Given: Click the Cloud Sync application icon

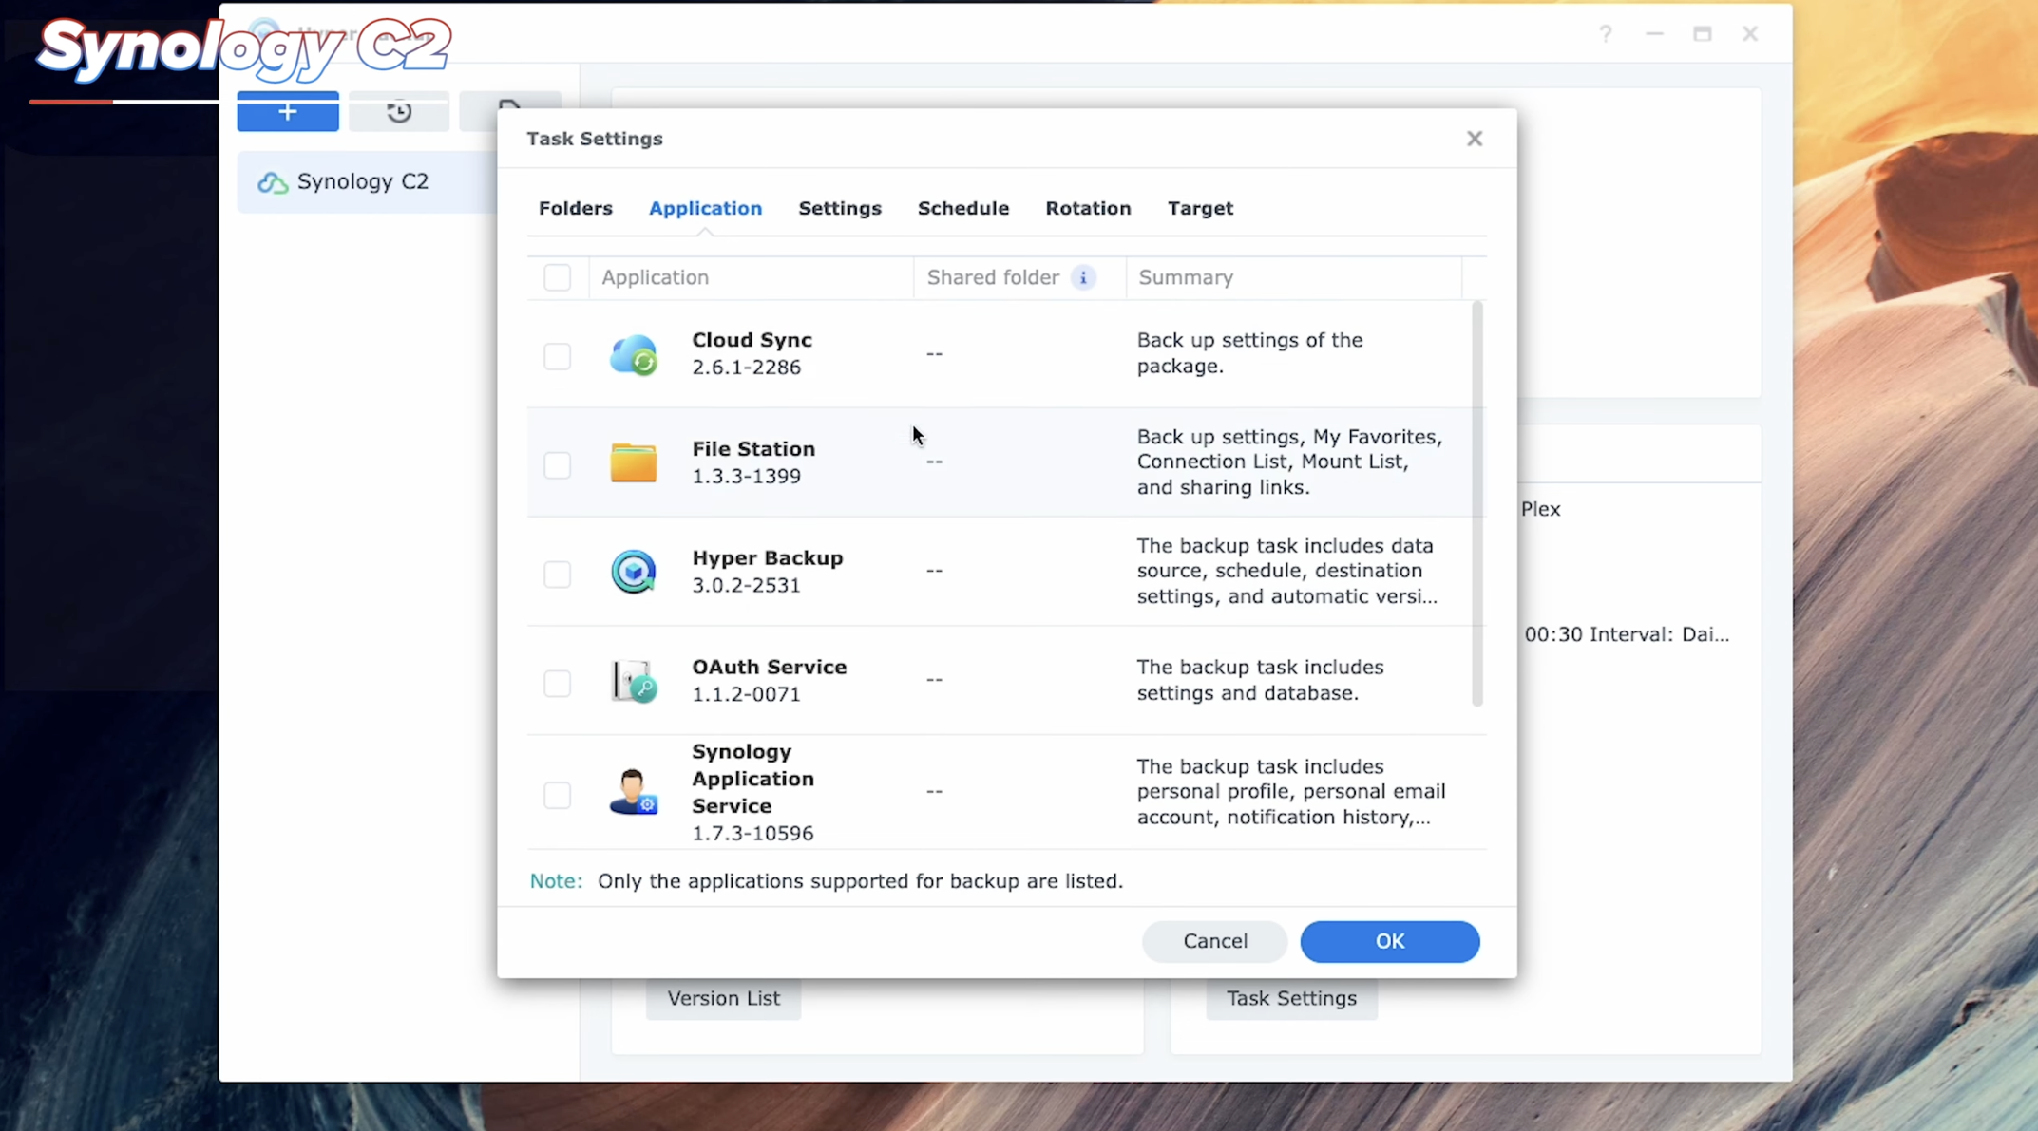Looking at the screenshot, I should click(633, 354).
